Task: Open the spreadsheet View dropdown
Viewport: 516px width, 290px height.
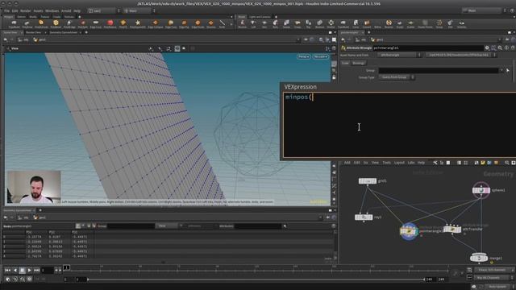Action: (169, 226)
